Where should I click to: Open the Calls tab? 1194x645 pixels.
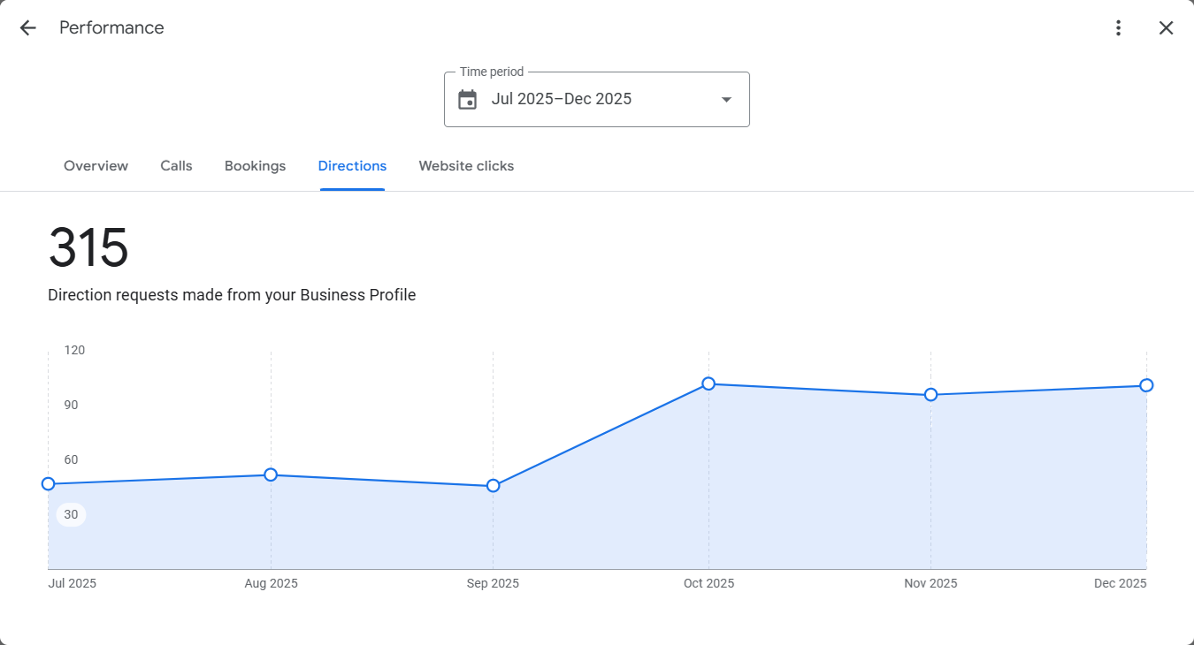pos(176,166)
